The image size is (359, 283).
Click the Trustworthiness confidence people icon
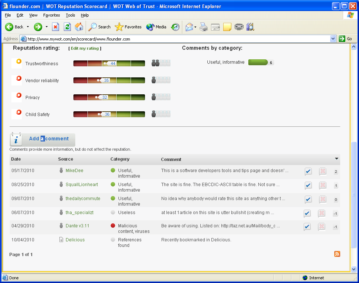click(x=161, y=63)
